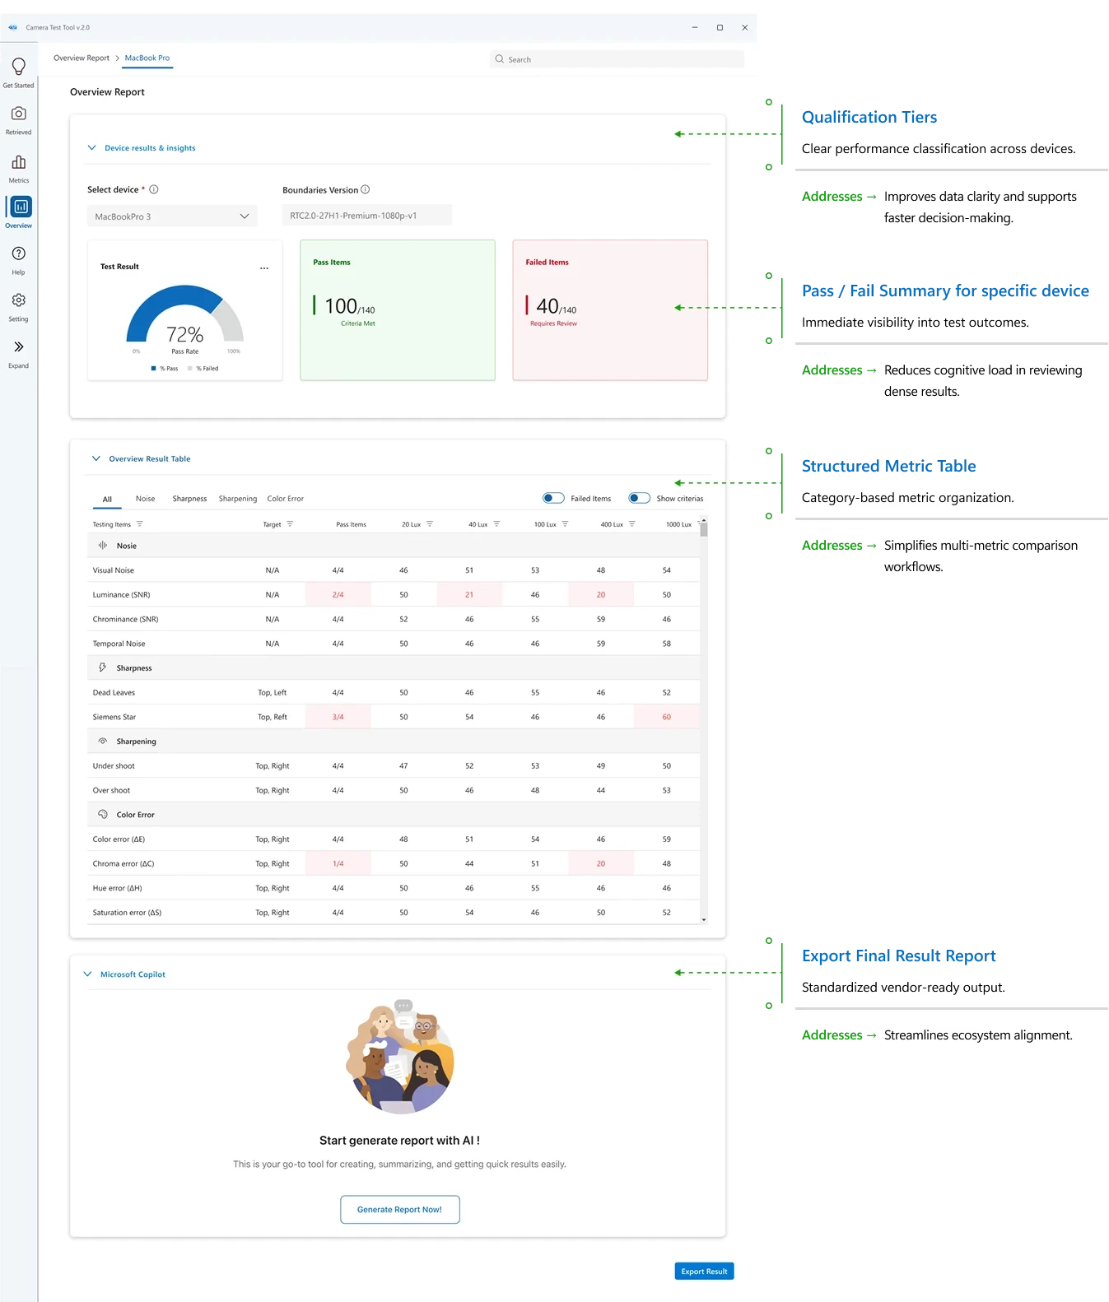1109x1302 pixels.
Task: Click the % Failed grey legend swatch
Action: tap(190, 369)
